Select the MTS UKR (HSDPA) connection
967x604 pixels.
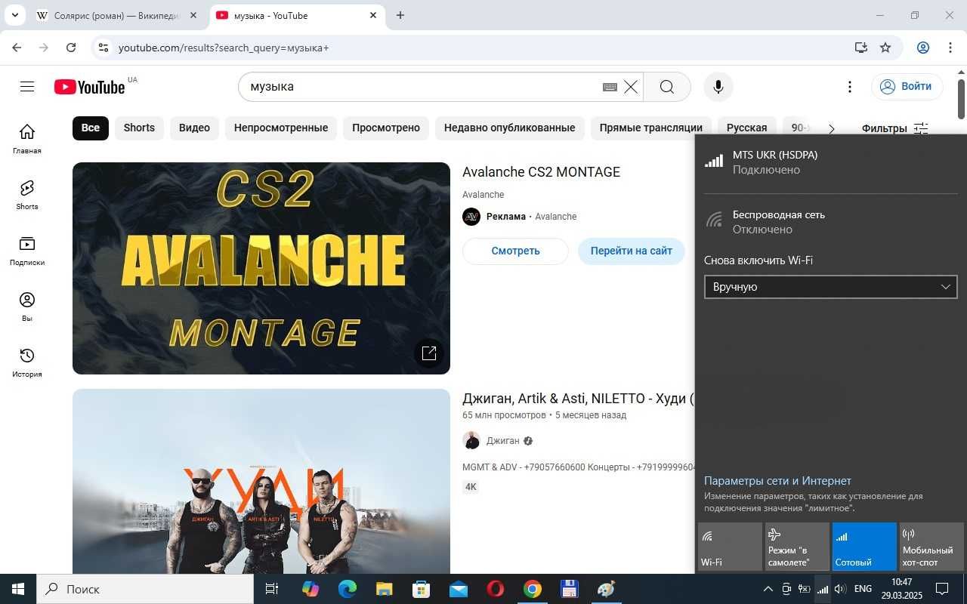(x=830, y=162)
